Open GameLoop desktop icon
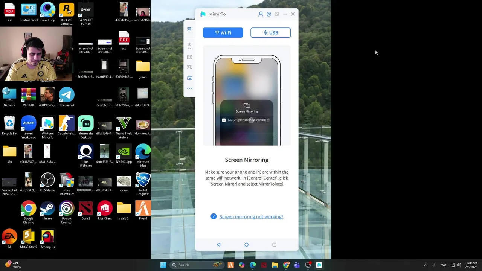This screenshot has height=271, width=482. pos(47,12)
